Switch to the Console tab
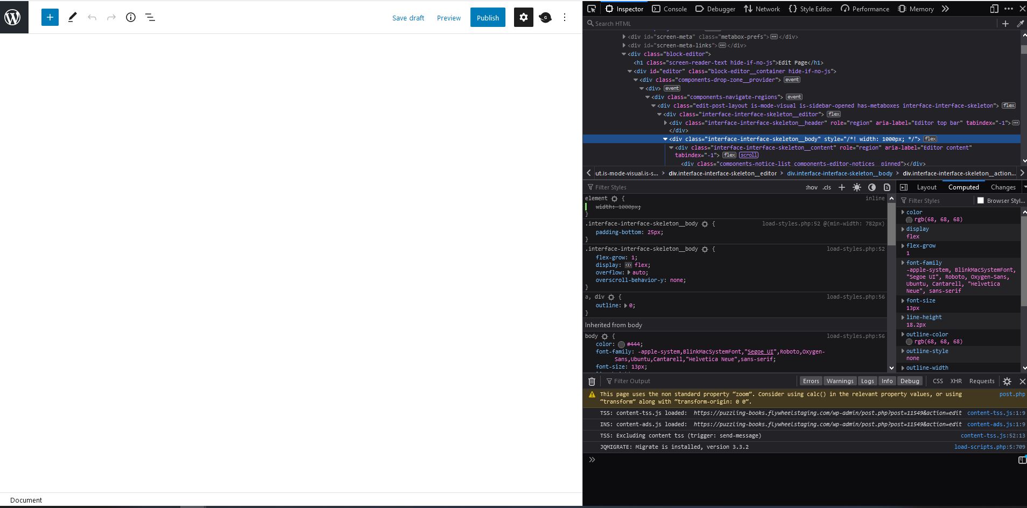This screenshot has height=508, width=1027. point(669,9)
